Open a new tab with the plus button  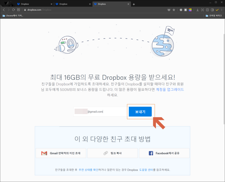pyautogui.click(x=134, y=4)
